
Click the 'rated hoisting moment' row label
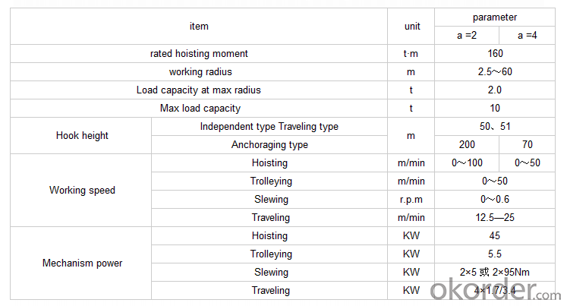click(x=199, y=54)
